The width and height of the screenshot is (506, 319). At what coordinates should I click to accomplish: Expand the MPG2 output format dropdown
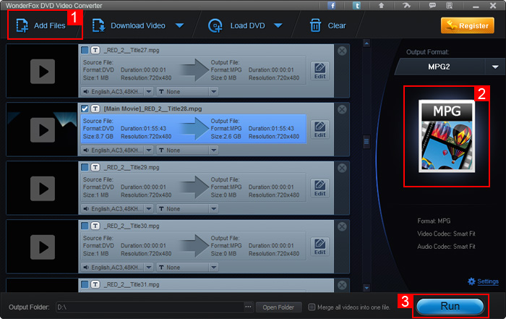(x=495, y=67)
